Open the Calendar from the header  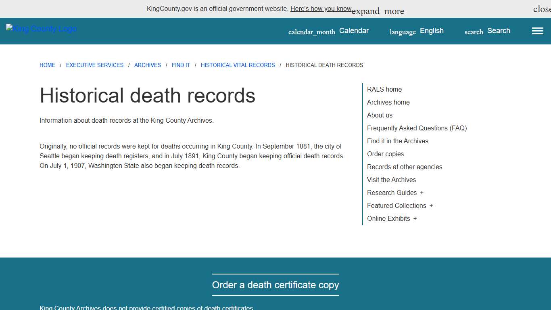tap(354, 31)
